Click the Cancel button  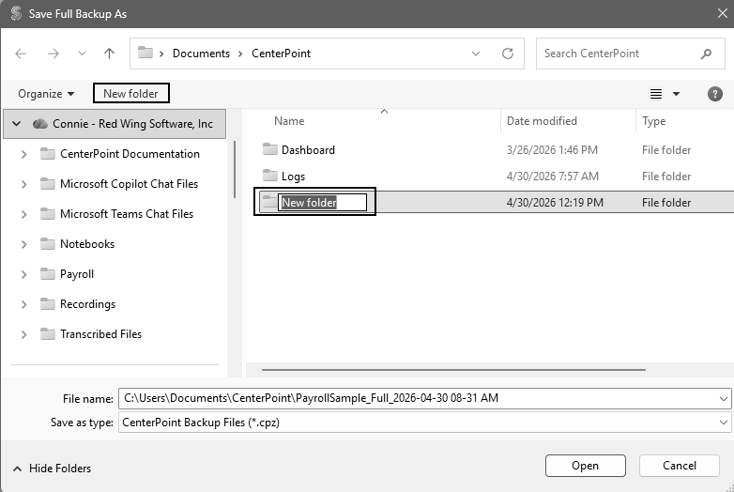click(x=680, y=466)
